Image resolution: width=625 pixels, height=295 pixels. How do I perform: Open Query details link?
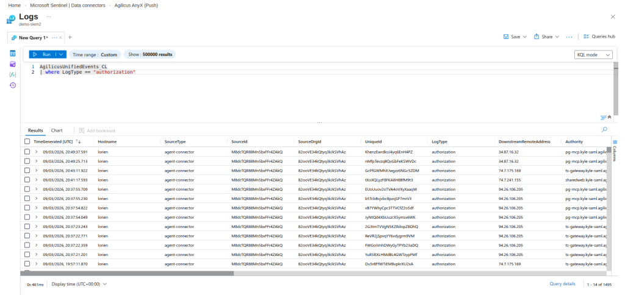pos(562,284)
